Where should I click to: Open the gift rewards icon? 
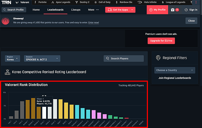173,10
